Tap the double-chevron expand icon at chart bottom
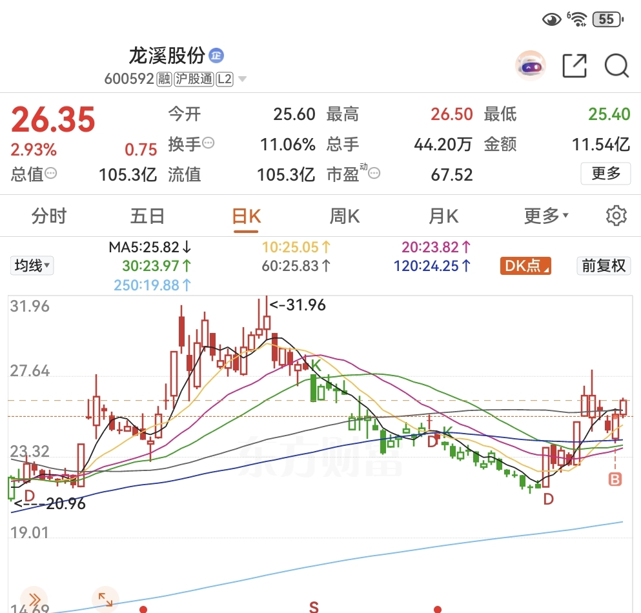This screenshot has height=613, width=641. click(x=34, y=600)
